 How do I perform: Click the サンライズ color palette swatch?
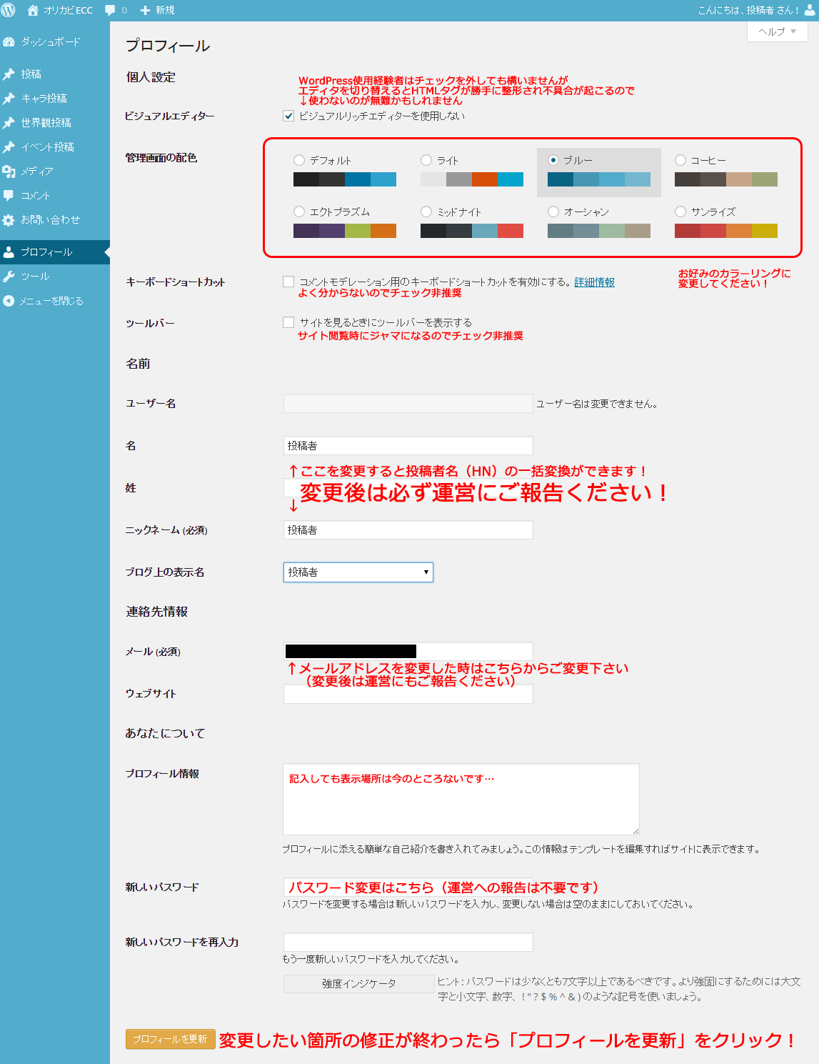[725, 230]
